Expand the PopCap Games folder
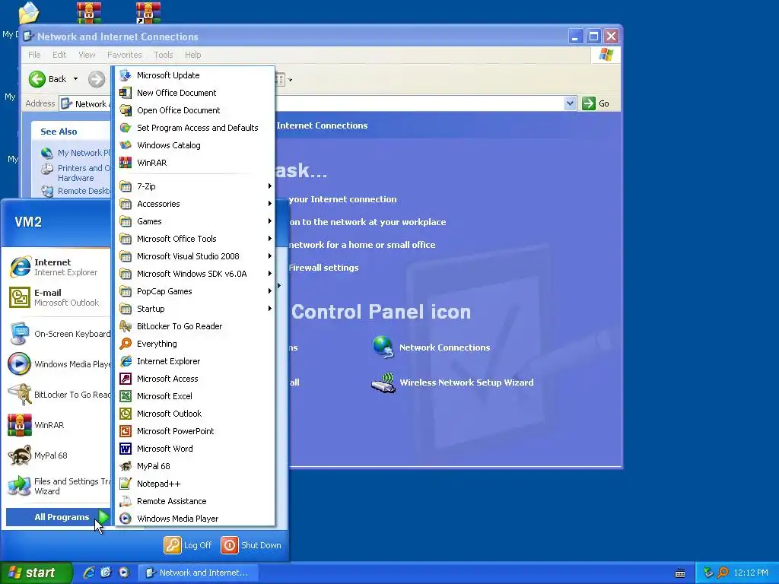The image size is (779, 584). tap(196, 291)
